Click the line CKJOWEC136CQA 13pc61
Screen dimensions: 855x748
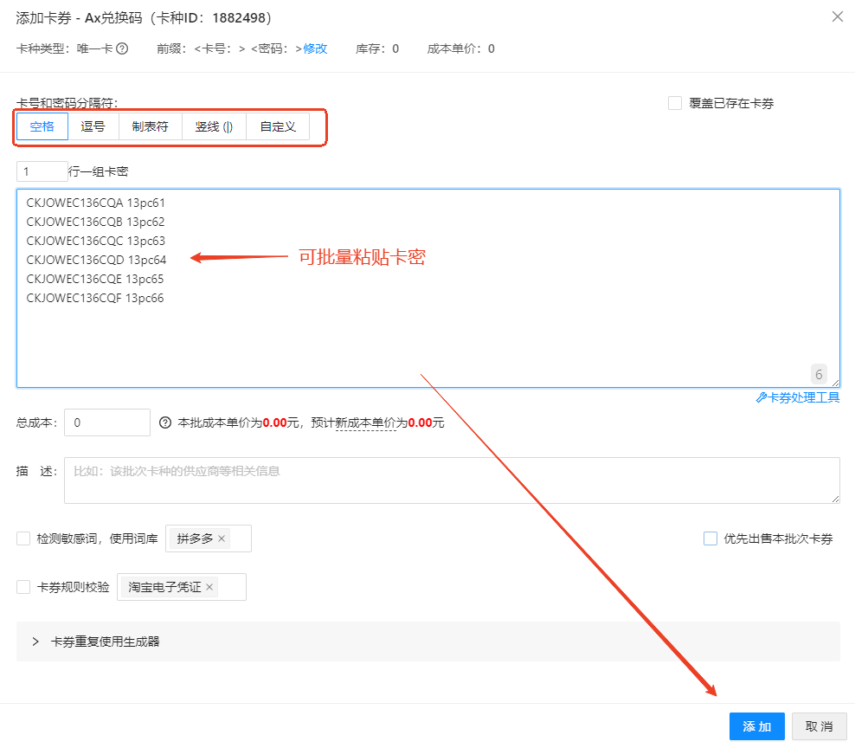(95, 203)
